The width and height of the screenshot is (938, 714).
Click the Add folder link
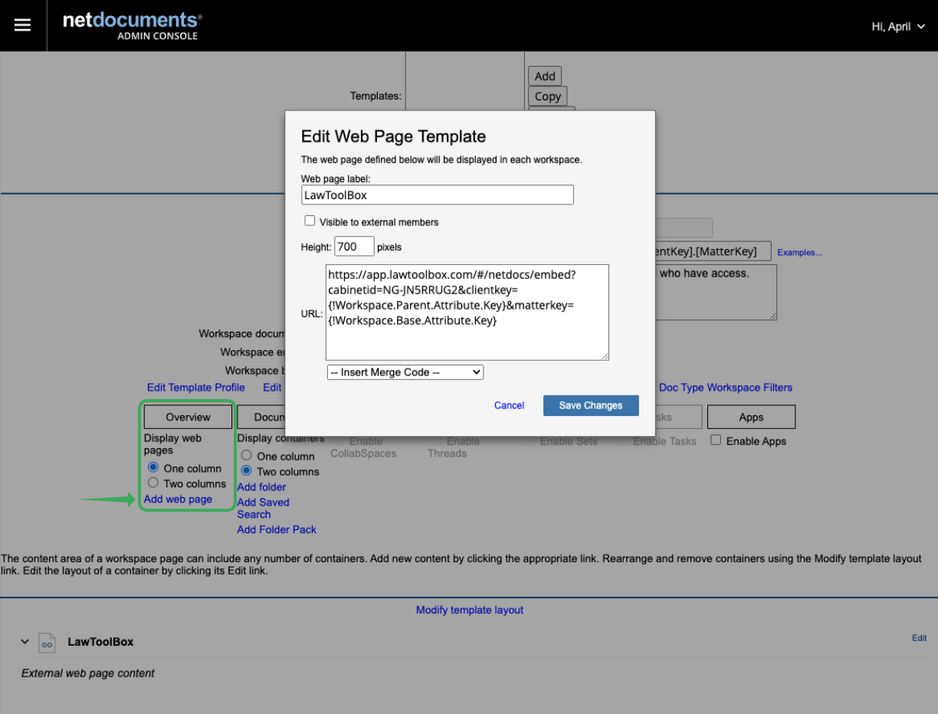point(261,486)
